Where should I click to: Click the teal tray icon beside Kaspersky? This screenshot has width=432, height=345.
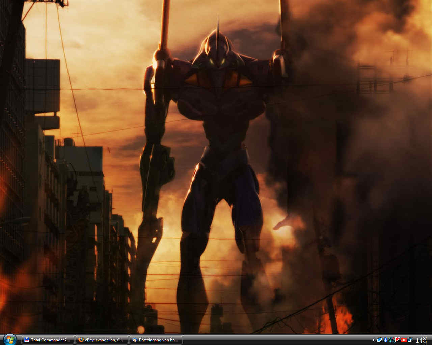391,340
